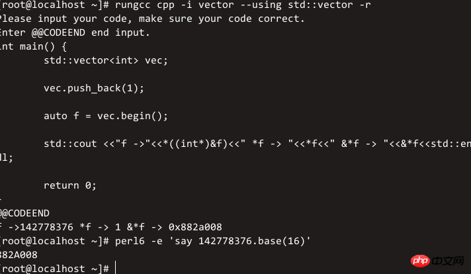Click the 882A008 hex result line
This screenshot has height=274, width=471.
(19, 255)
